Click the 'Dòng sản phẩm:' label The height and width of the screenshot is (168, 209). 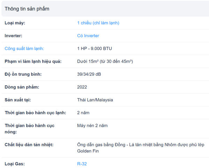click(22, 87)
